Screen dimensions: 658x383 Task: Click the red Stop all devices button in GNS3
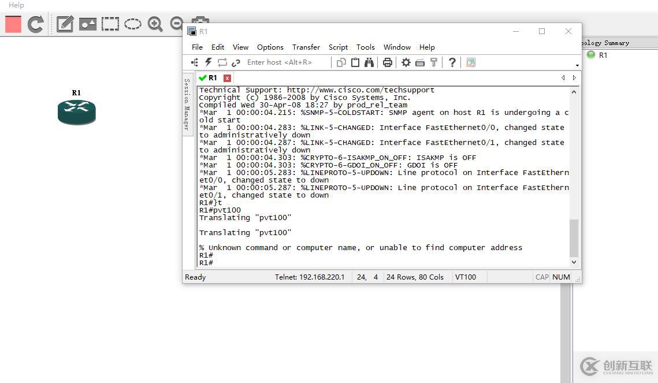point(13,24)
